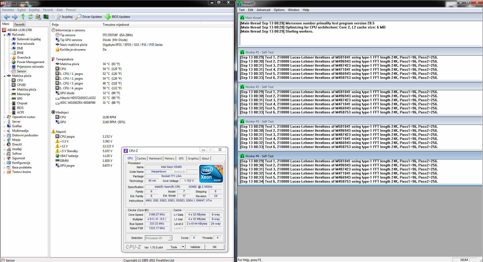Open BIOS Updates from the toolbar

coord(118,17)
